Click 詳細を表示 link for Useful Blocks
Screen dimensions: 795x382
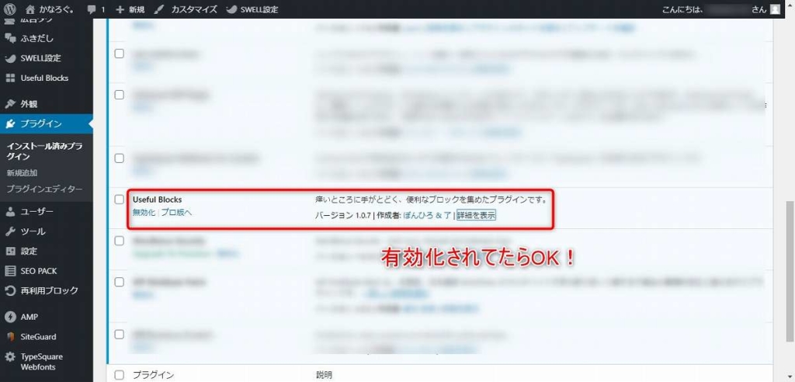click(x=477, y=215)
